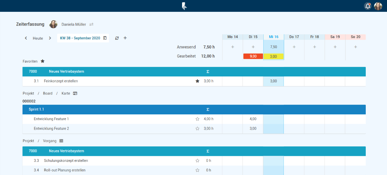Star Entwicklung Feature 1 as favorite
Screen dimensions: 387x175
(x=198, y=119)
